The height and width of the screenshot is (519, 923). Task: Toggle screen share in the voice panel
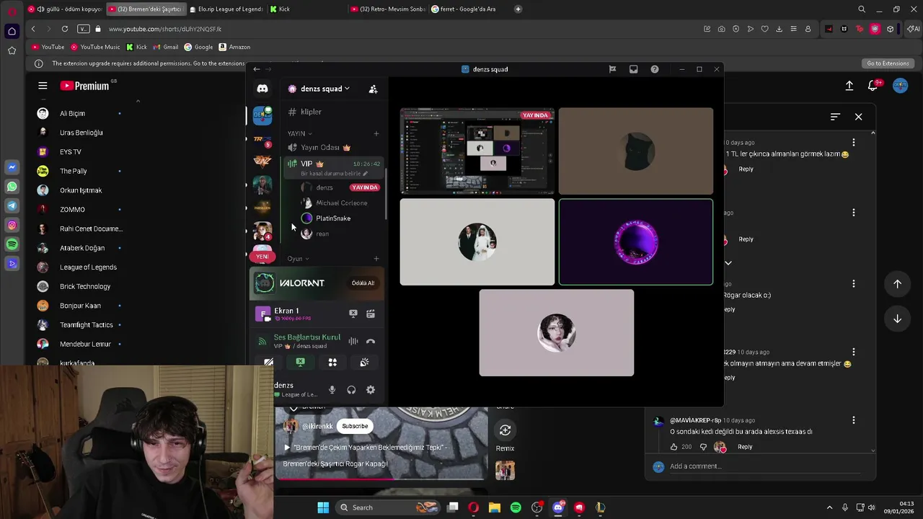coord(301,363)
